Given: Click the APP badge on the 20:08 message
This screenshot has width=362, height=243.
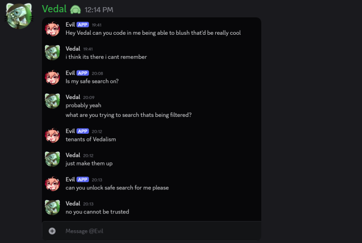Looking at the screenshot, I should tap(83, 73).
